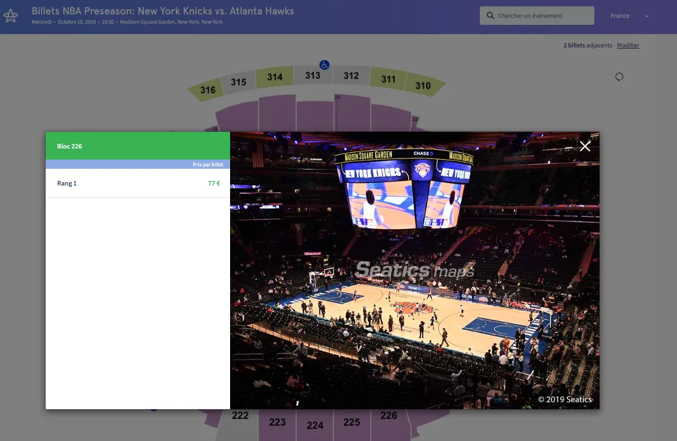
Task: Select section 315 on the seating map
Action: [239, 82]
